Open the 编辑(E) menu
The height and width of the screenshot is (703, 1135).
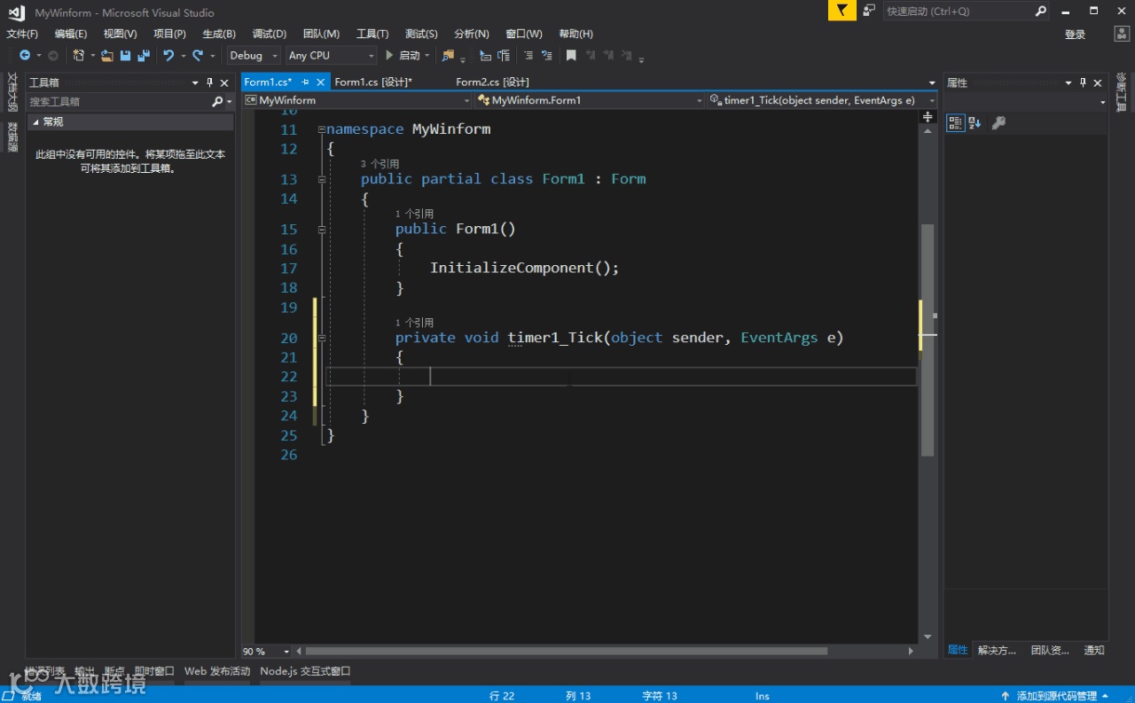71,34
